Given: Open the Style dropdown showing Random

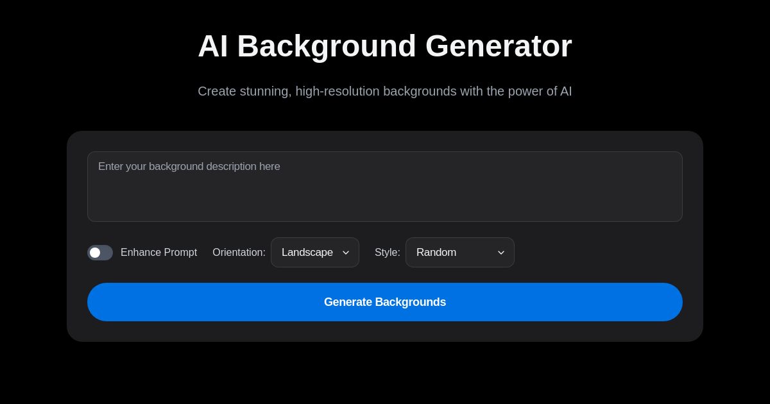Looking at the screenshot, I should coord(460,253).
